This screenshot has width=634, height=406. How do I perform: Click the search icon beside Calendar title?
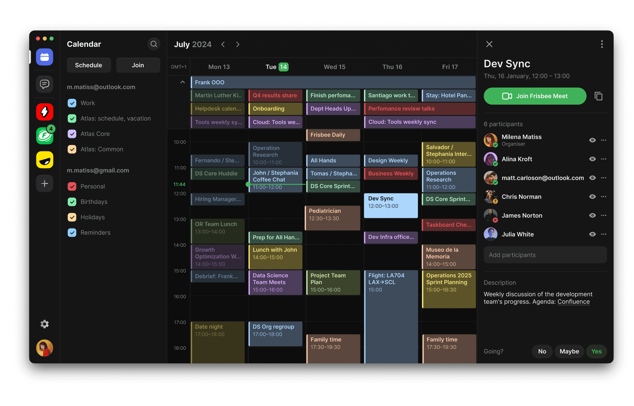pyautogui.click(x=154, y=44)
